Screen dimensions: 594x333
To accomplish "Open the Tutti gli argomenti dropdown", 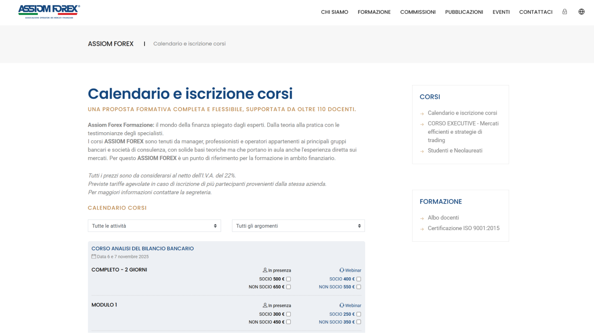I will pyautogui.click(x=298, y=226).
